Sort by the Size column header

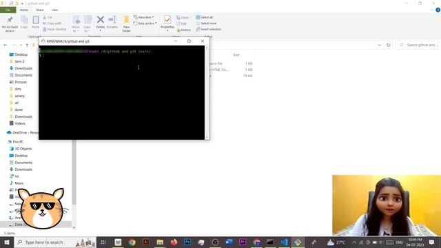pos(236,55)
